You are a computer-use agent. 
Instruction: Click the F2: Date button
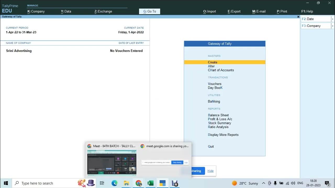point(316,19)
